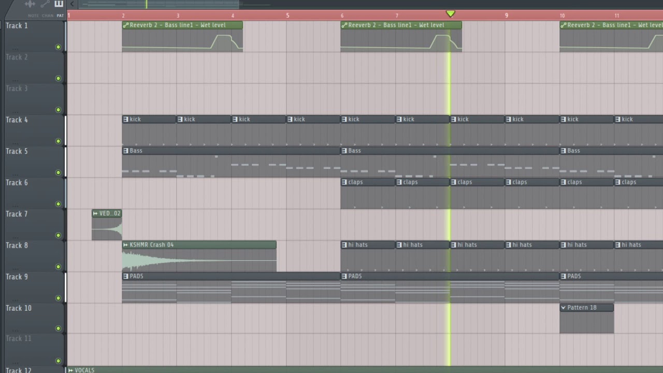Click icon of hi hats clip at bar 6
The width and height of the screenshot is (663, 373).
point(344,245)
